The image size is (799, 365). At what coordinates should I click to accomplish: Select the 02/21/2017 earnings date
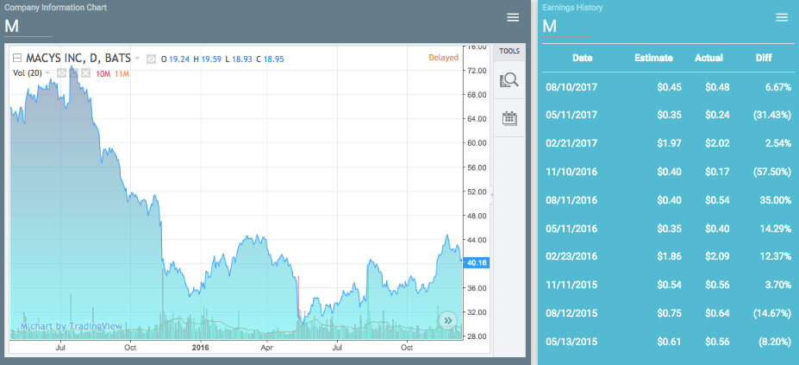click(571, 143)
